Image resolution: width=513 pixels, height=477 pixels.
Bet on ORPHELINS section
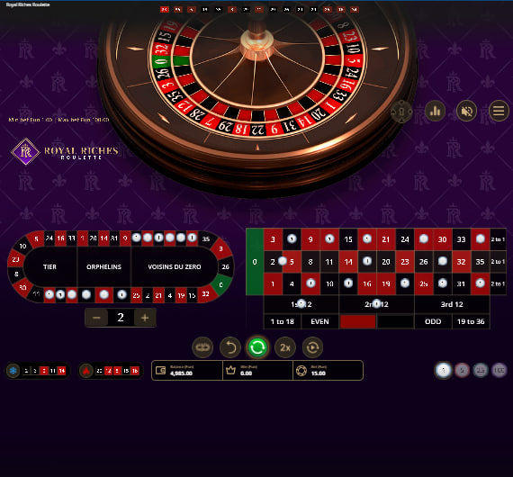point(104,266)
